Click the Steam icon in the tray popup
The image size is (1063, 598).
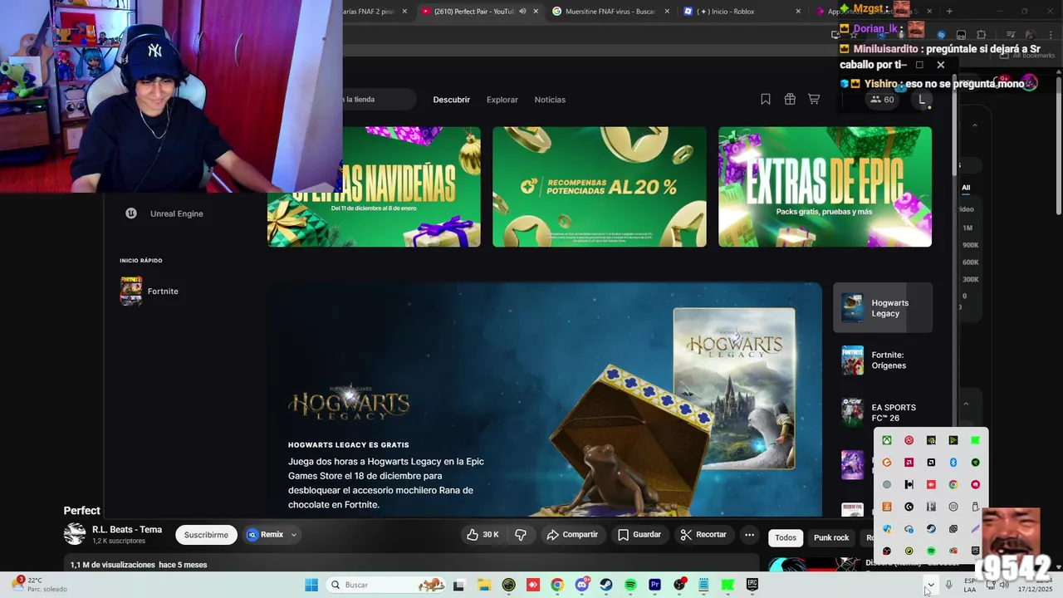point(931,529)
